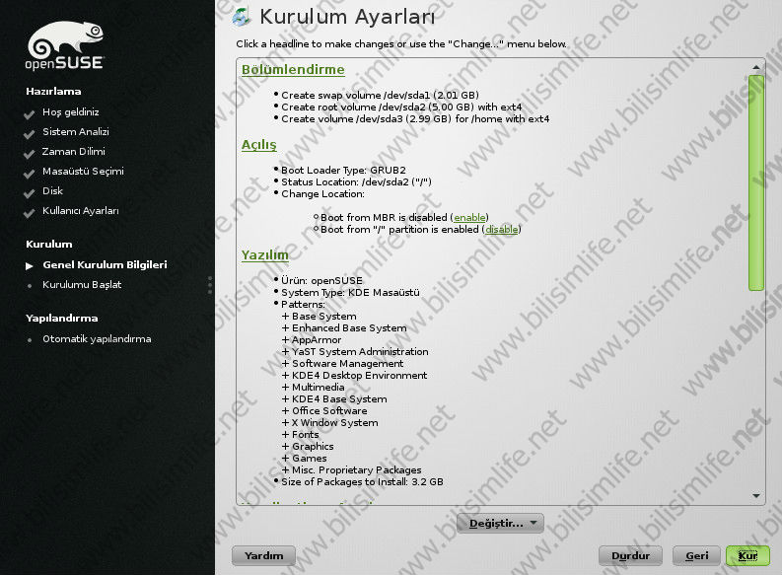This screenshot has width=782, height=575.
Task: Click the sidebar splitter handle dots
Action: tap(210, 285)
